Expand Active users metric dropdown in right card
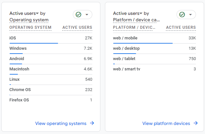This screenshot has height=134, width=205. (x=141, y=14)
